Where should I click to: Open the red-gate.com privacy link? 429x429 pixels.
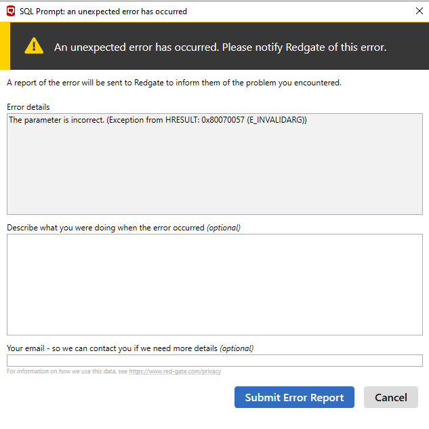[175, 371]
